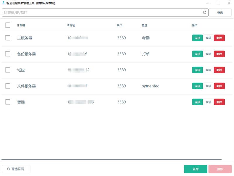Viewport: 234px width, 176px height.
Task: Check the 智远 row checkbox
Action: pos(8,102)
